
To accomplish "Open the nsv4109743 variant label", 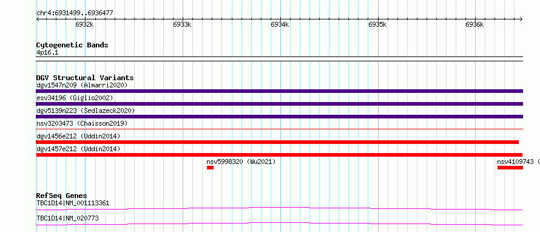I will click(x=518, y=162).
